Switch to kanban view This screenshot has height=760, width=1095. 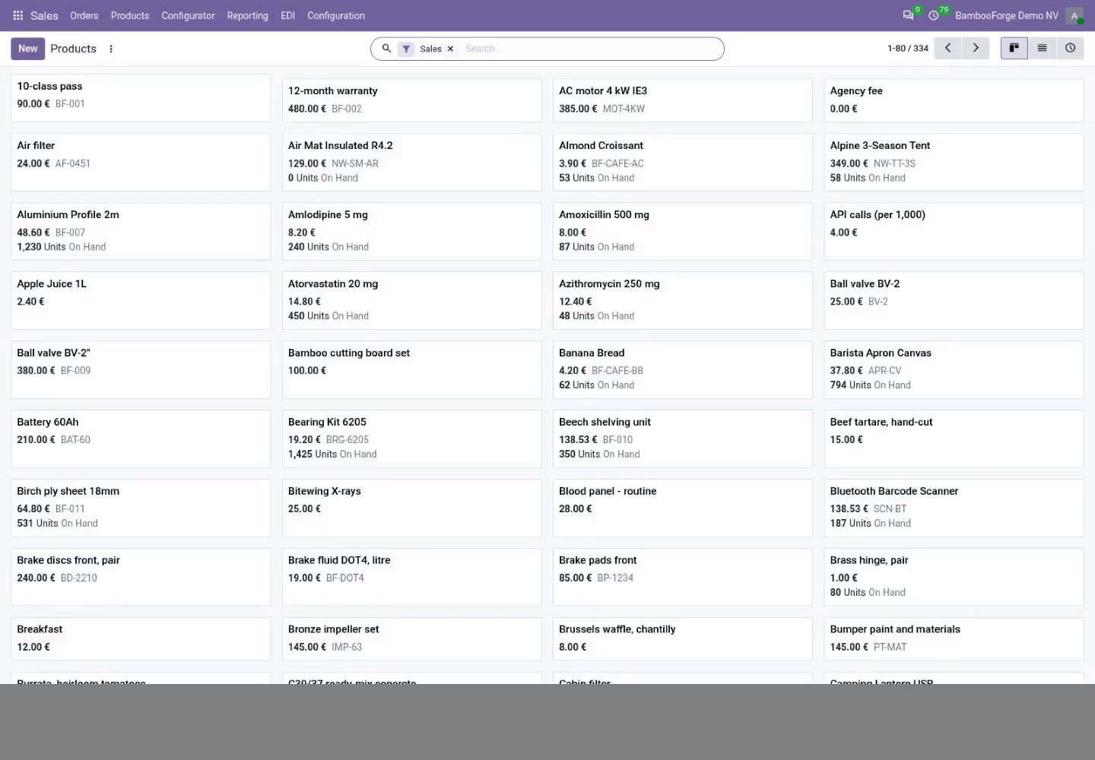[x=1014, y=48]
